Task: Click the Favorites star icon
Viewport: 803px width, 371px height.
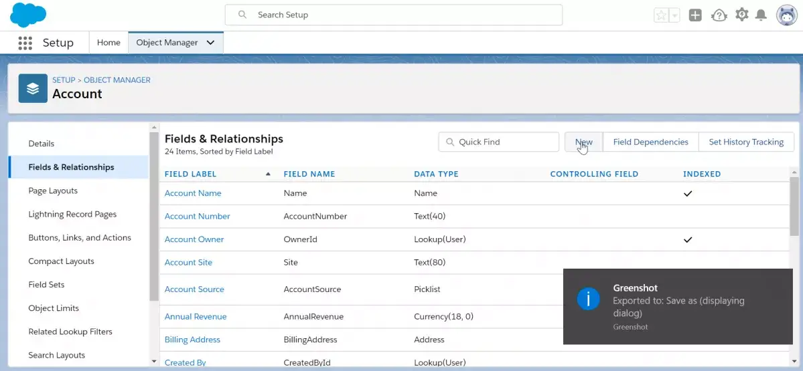Action: [x=661, y=15]
